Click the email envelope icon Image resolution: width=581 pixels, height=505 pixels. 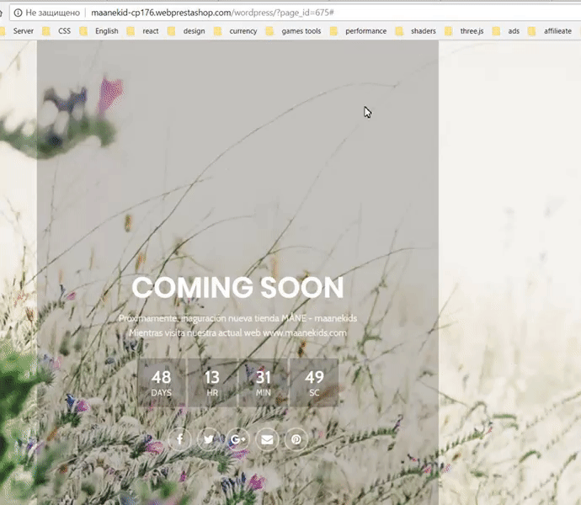(267, 439)
